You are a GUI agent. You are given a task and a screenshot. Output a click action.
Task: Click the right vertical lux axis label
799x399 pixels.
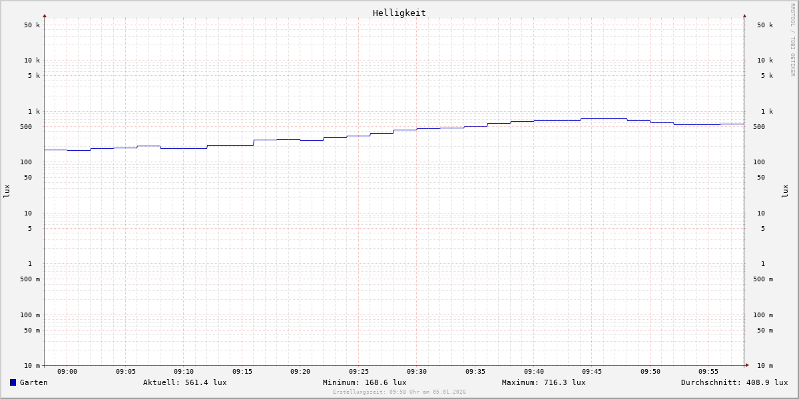[x=785, y=191]
